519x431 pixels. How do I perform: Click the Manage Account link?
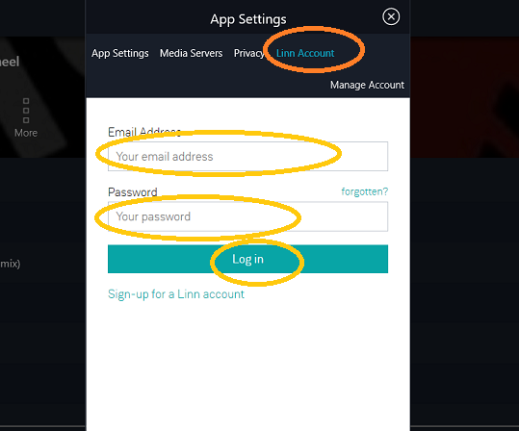367,85
